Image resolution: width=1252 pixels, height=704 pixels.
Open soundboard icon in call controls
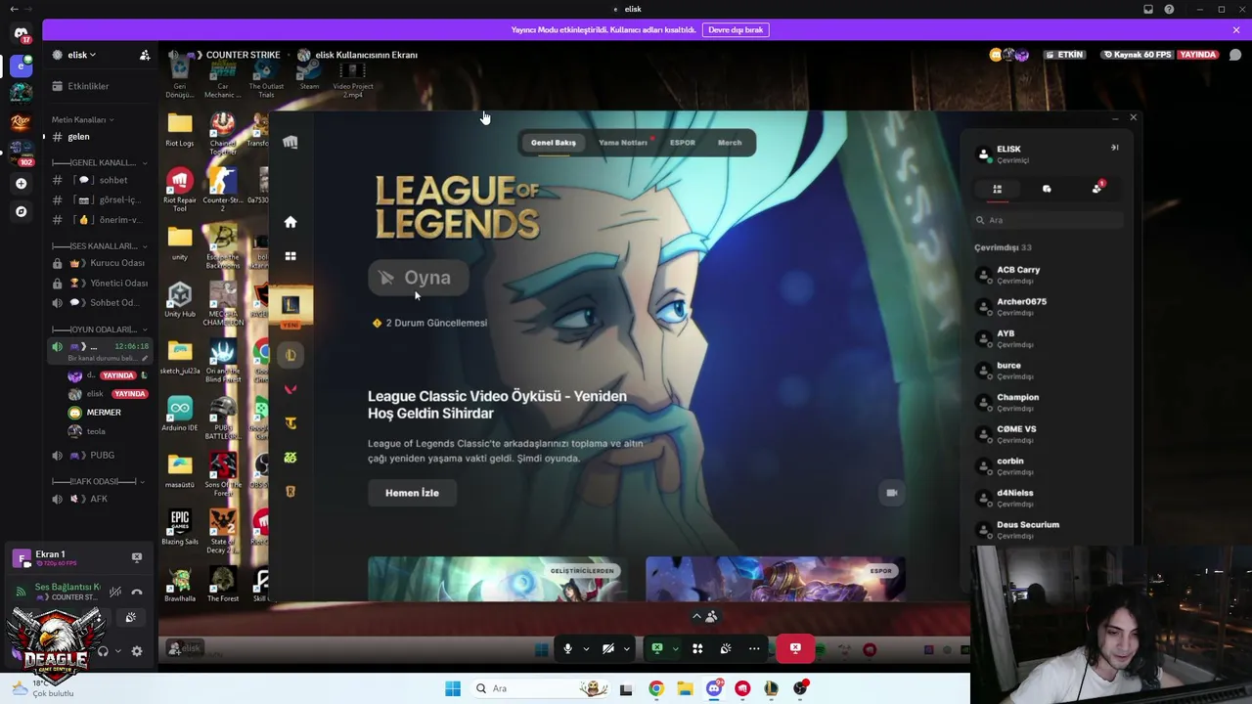click(726, 648)
